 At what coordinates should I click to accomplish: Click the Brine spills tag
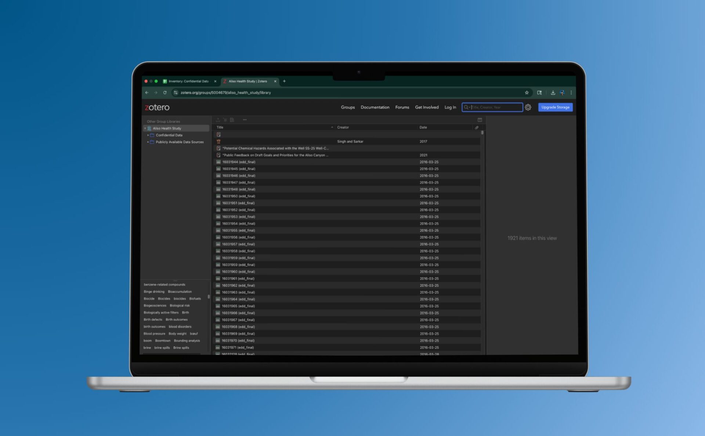[181, 348]
